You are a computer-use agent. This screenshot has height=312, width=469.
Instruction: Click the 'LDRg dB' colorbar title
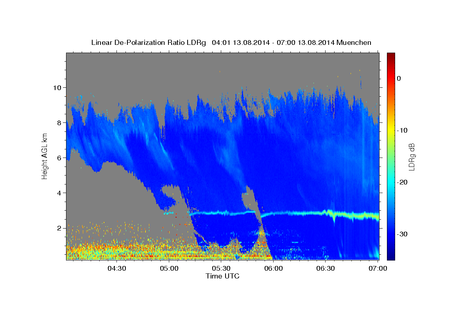coord(412,157)
